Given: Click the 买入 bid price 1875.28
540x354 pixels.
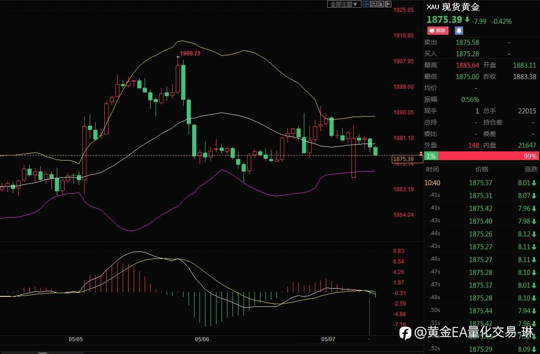Looking at the screenshot, I should coord(467,54).
